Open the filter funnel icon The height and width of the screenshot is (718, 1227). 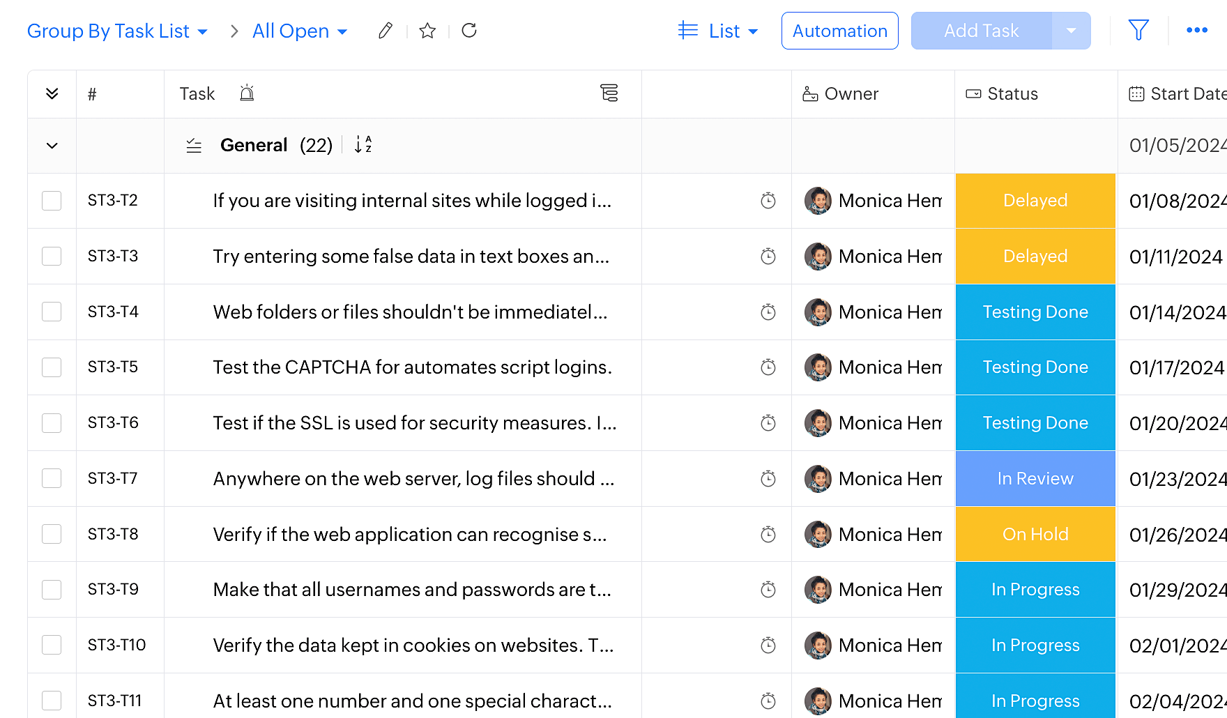tap(1138, 30)
